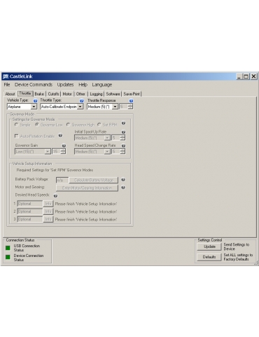Image resolution: width=259 pixels, height=337 pixels.
Task: Click Info button for head speed 2
Action: (x=48, y=211)
